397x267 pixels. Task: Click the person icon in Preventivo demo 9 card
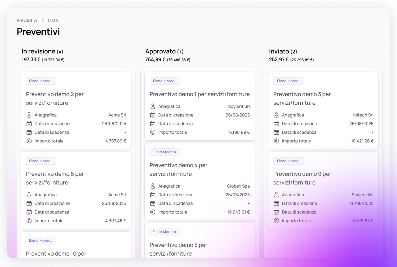(276, 195)
